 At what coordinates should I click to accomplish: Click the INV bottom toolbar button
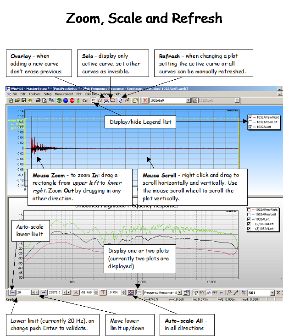pos(202,292)
